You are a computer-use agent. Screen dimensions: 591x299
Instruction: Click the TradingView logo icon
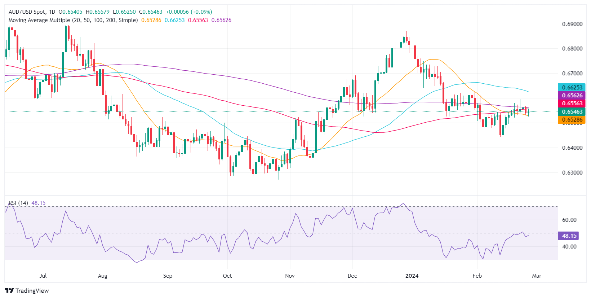coord(9,291)
